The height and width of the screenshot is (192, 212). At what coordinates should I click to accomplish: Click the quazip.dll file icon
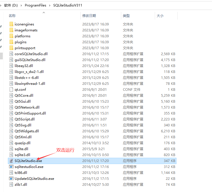point(11,143)
